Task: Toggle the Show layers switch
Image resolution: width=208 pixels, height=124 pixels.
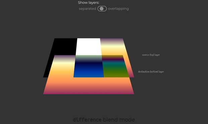Action: [x=102, y=9]
